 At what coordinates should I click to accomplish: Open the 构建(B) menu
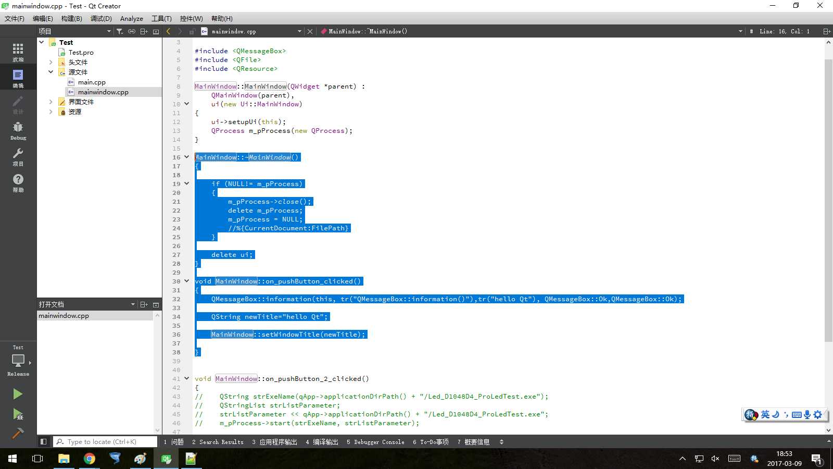coord(71,18)
